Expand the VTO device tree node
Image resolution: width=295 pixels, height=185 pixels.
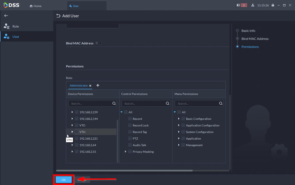[x=72, y=125]
